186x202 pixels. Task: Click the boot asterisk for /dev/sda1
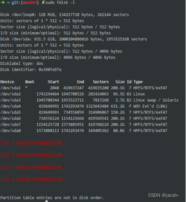point(26,88)
